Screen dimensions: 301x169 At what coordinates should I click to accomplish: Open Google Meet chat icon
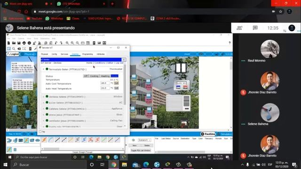click(255, 28)
